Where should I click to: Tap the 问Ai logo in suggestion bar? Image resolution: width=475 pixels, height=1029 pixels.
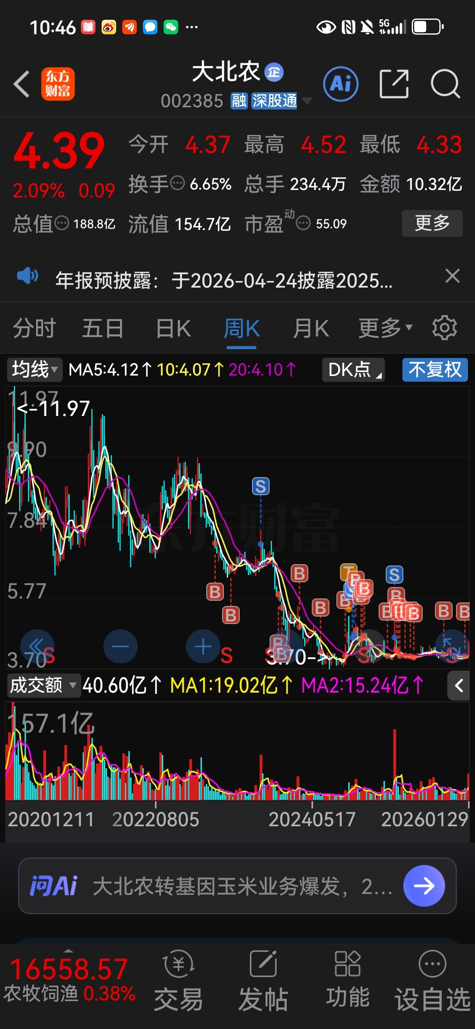click(x=53, y=886)
